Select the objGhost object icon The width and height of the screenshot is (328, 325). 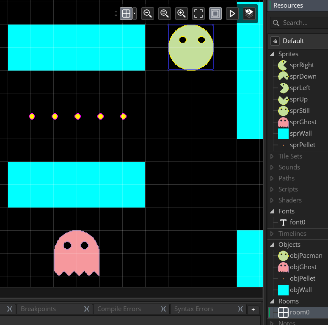click(x=283, y=267)
